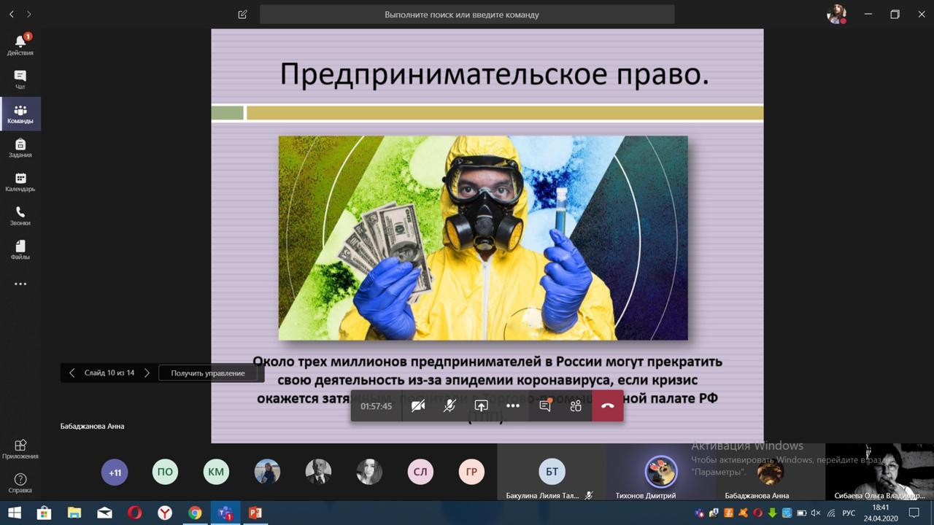Switch to the Teams (Команды) tab
This screenshot has height=525, width=934.
(x=20, y=114)
